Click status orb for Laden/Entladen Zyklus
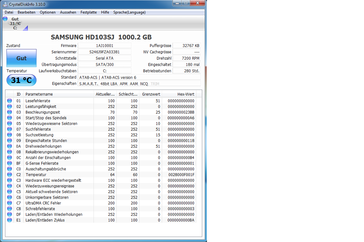Image resolution: width=364 pixels, height=242 pixels. [x=9, y=220]
